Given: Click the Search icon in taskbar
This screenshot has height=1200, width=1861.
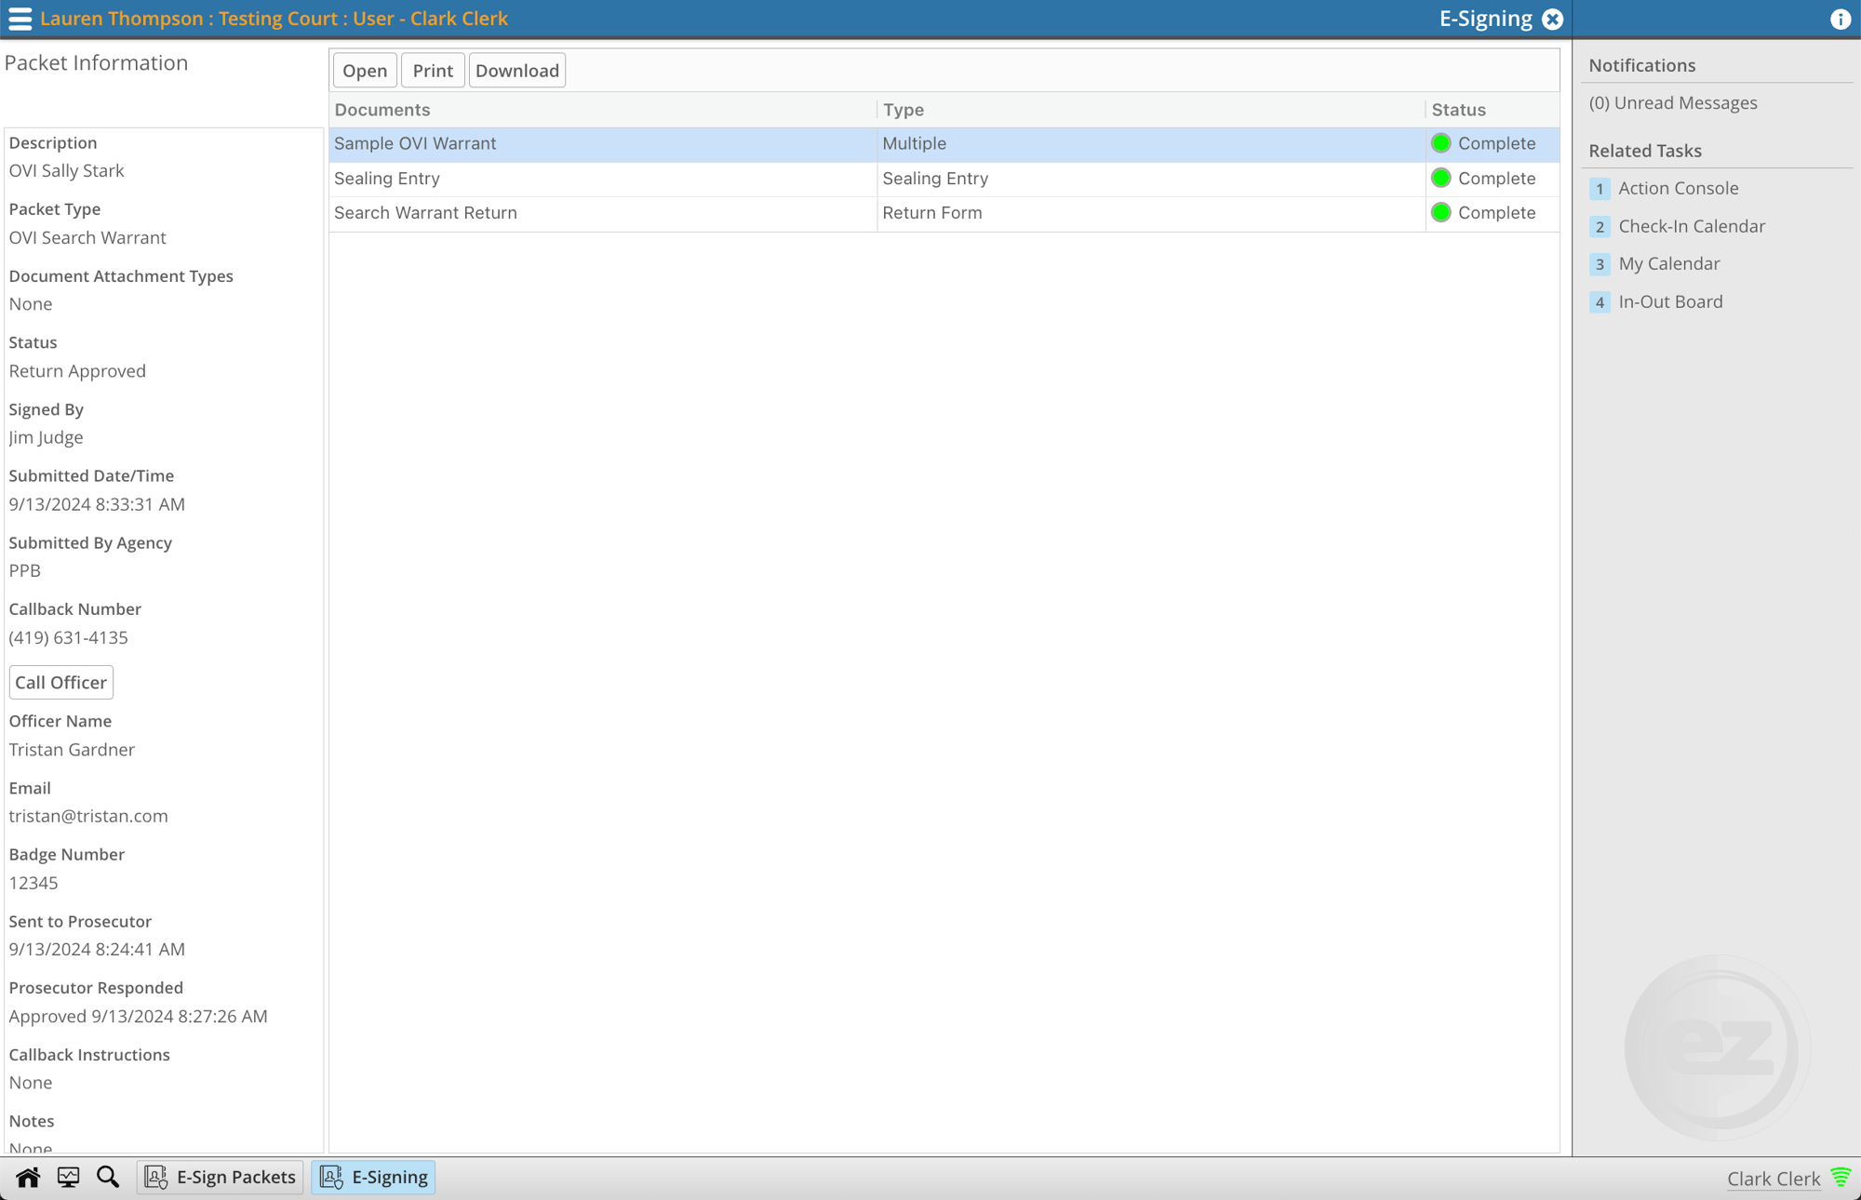Looking at the screenshot, I should 109,1177.
